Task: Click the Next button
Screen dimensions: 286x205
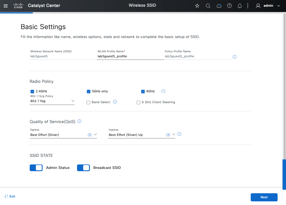Action: [264, 197]
